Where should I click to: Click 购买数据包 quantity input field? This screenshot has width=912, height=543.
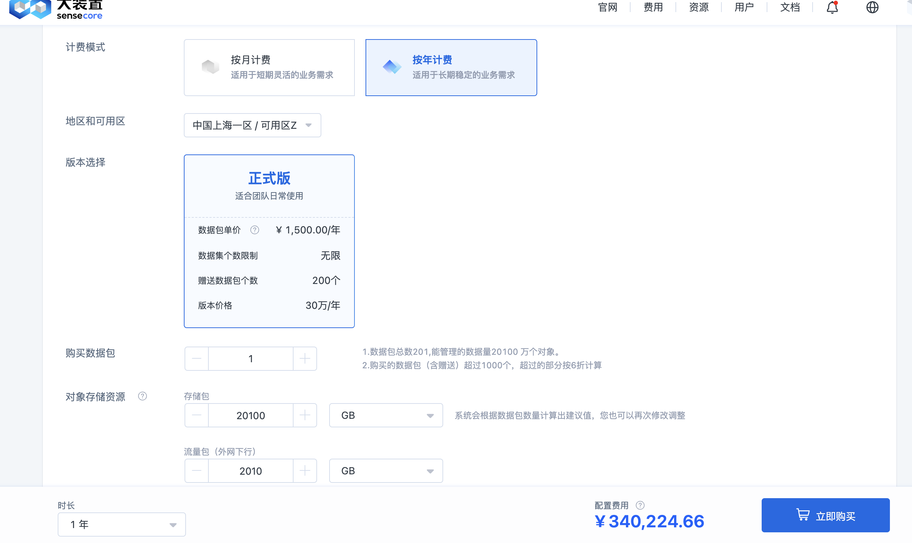click(250, 359)
